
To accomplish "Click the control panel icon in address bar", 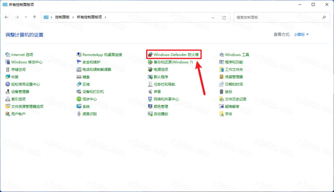I will [46, 17].
